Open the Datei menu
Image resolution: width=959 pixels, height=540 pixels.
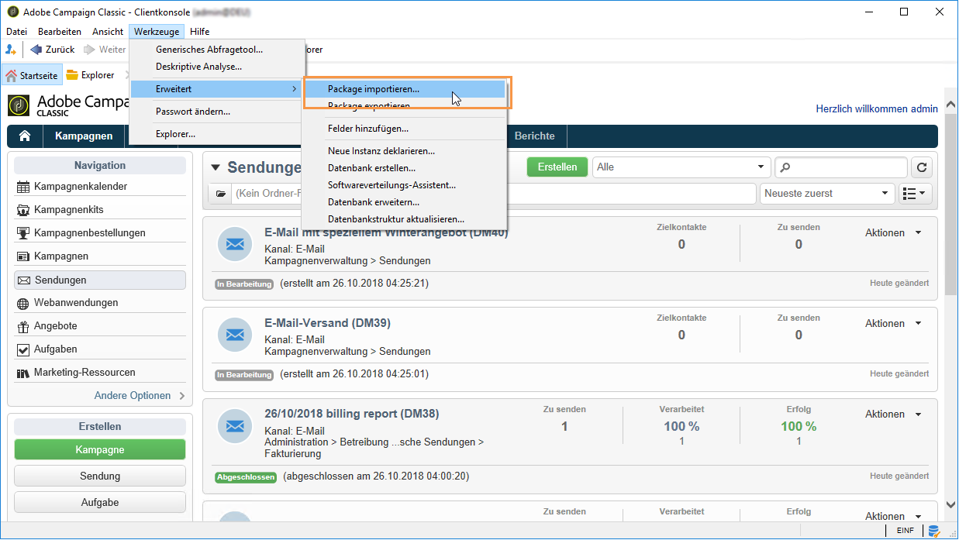click(16, 32)
